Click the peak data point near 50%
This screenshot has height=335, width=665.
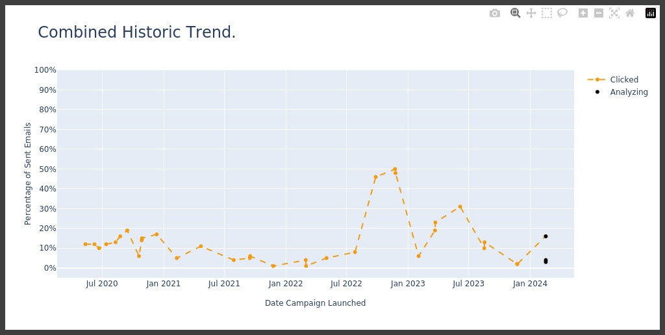(395, 169)
